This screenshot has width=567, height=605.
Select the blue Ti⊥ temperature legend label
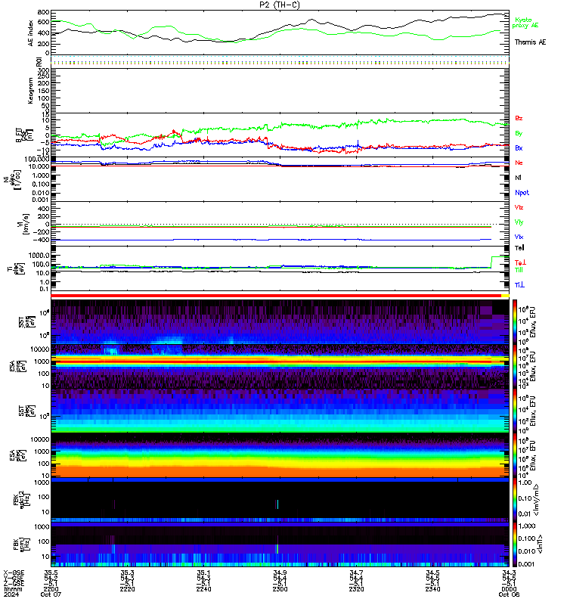(x=519, y=285)
